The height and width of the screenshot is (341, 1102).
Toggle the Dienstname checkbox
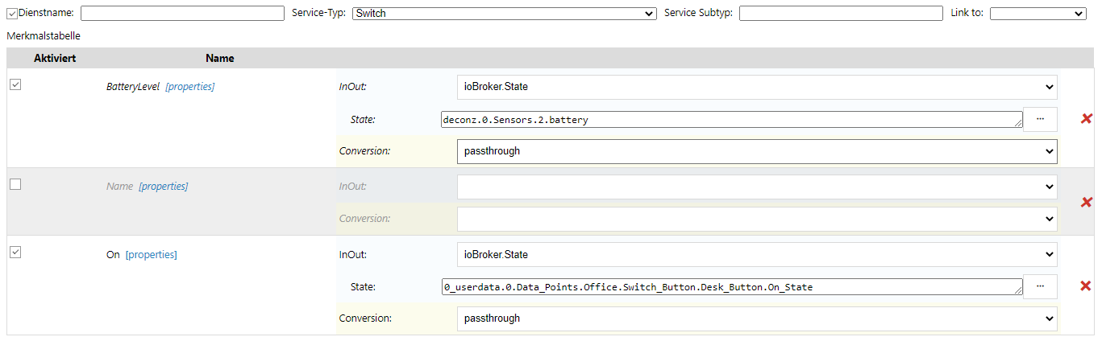point(12,14)
